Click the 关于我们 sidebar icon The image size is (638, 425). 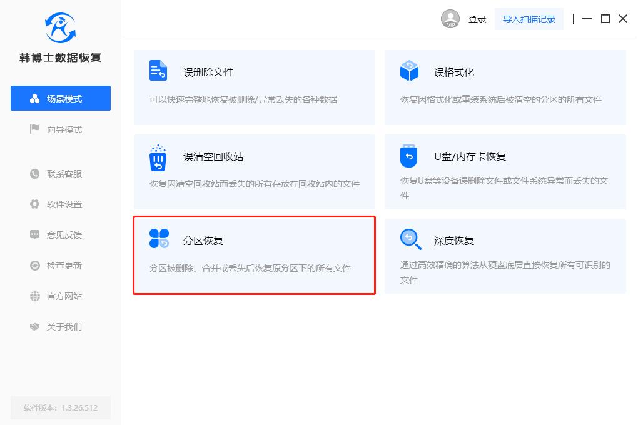[x=36, y=327]
